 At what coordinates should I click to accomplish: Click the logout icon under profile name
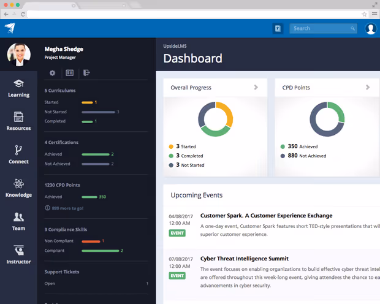(86, 73)
